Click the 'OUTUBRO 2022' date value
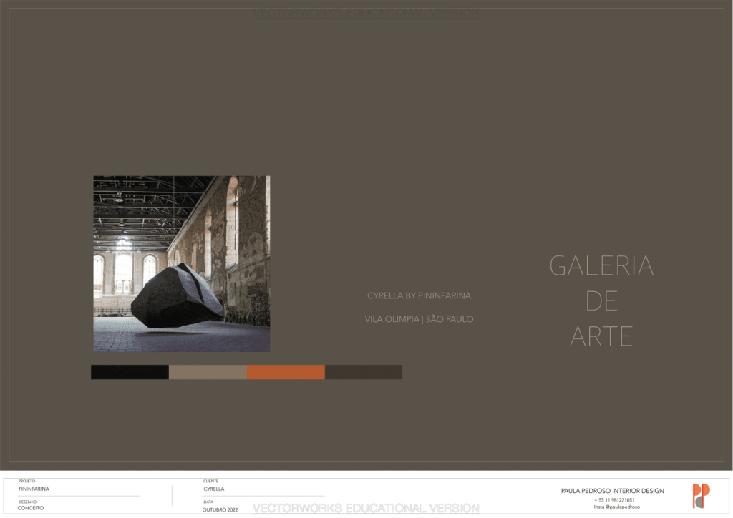The width and height of the screenshot is (733, 518). coord(220,509)
